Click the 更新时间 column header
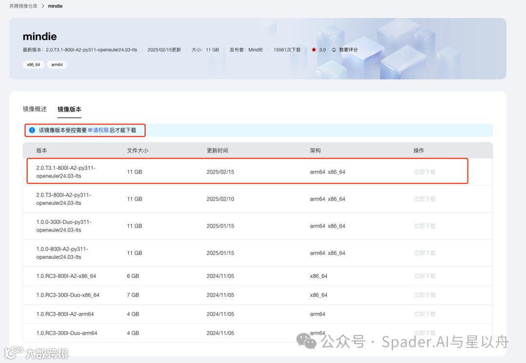Viewport: 526px width, 363px height. [217, 150]
